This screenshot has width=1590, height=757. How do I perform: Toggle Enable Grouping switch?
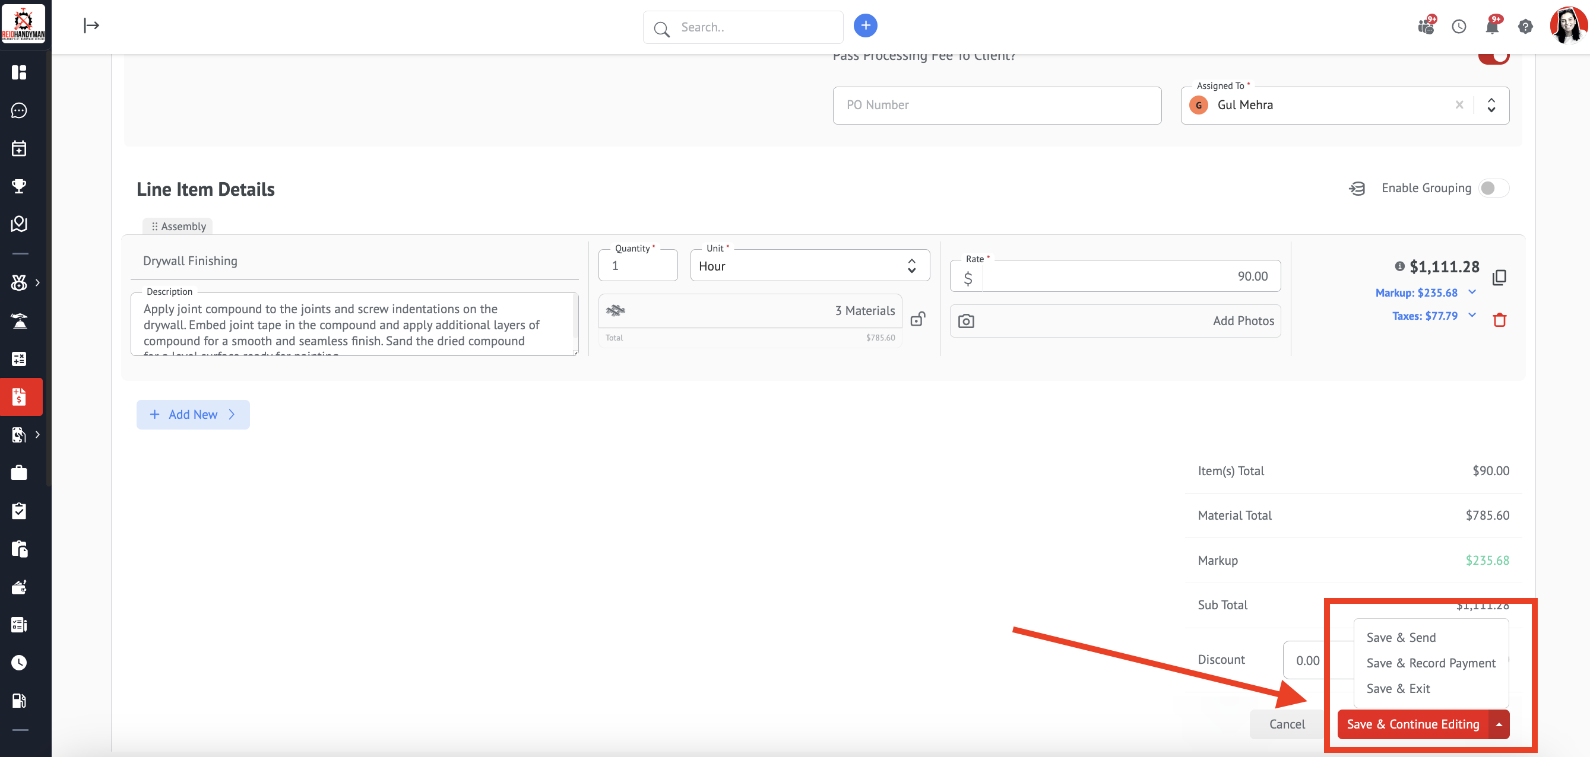(x=1494, y=188)
